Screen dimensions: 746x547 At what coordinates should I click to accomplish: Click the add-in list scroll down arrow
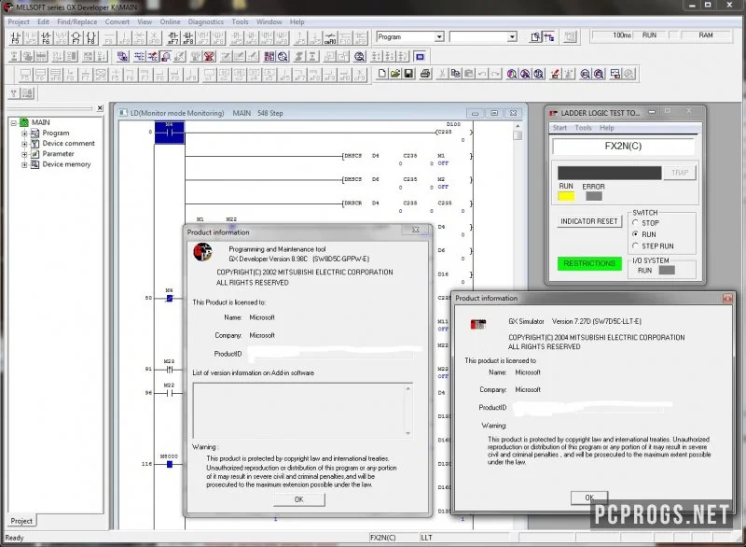pyautogui.click(x=408, y=433)
